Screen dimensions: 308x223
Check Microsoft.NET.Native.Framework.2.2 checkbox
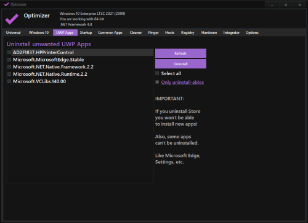(9, 67)
